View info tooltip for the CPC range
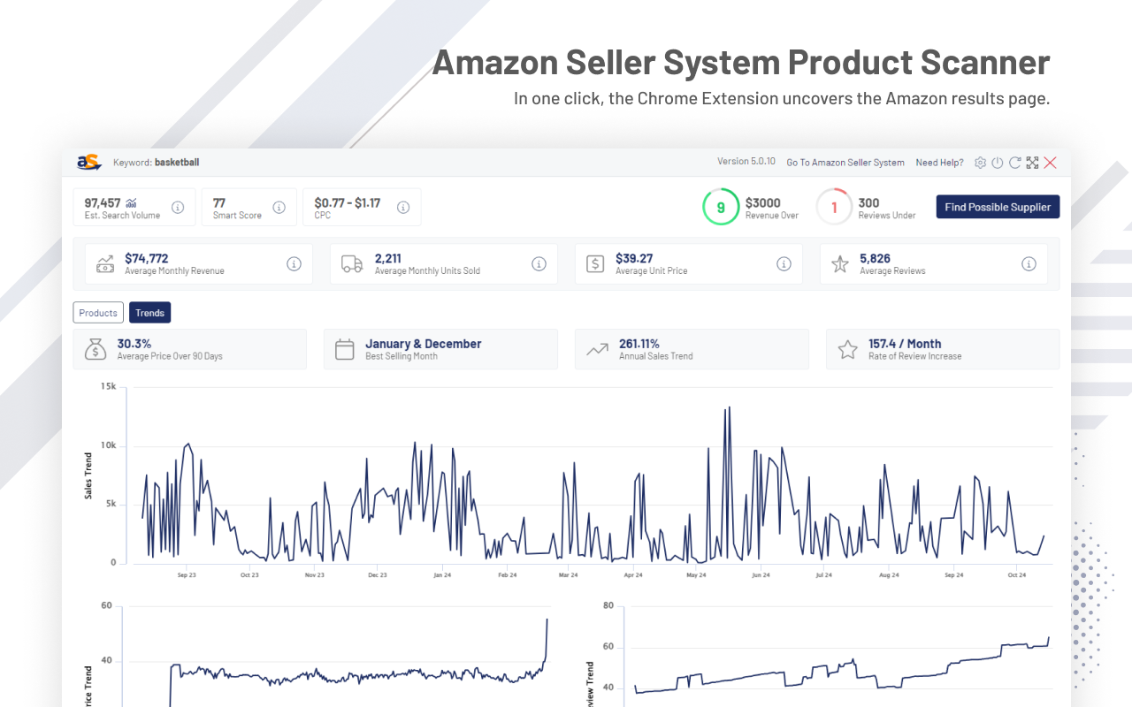This screenshot has width=1132, height=707. click(x=403, y=206)
